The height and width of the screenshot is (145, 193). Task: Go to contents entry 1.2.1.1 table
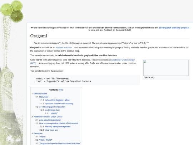54,113
